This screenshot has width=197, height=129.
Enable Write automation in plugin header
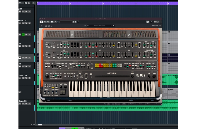(48, 22)
